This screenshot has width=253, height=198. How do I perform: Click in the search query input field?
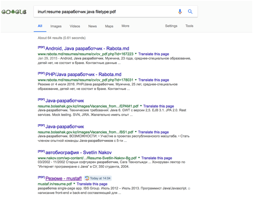(105, 12)
